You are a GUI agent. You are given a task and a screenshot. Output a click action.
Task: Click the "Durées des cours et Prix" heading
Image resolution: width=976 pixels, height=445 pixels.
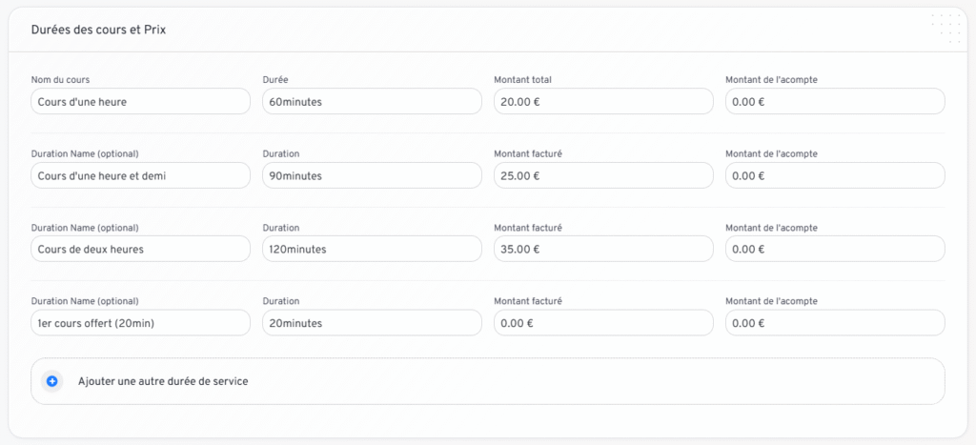click(x=100, y=30)
